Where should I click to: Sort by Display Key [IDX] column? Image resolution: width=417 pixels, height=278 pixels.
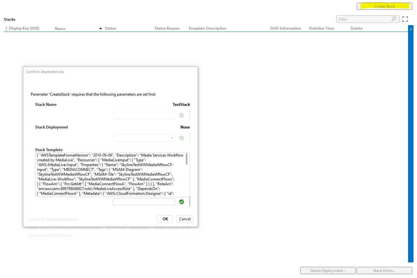click(24, 28)
